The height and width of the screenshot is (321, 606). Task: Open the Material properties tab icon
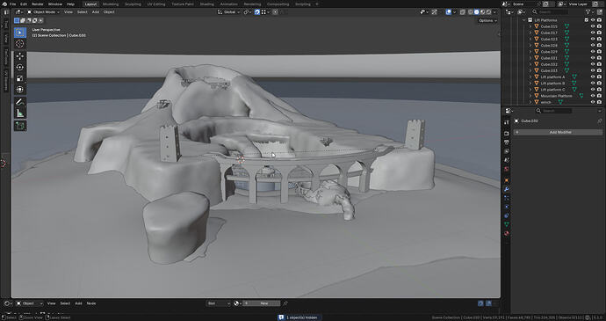click(x=507, y=233)
